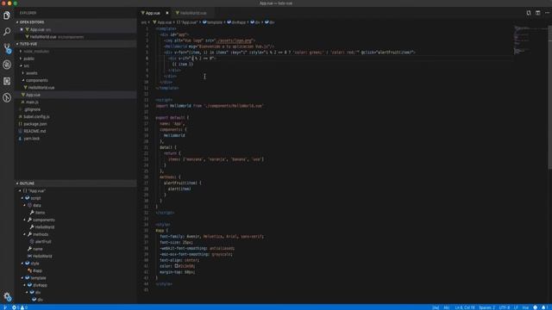Click the color swatch beside the color value

pos(176,266)
